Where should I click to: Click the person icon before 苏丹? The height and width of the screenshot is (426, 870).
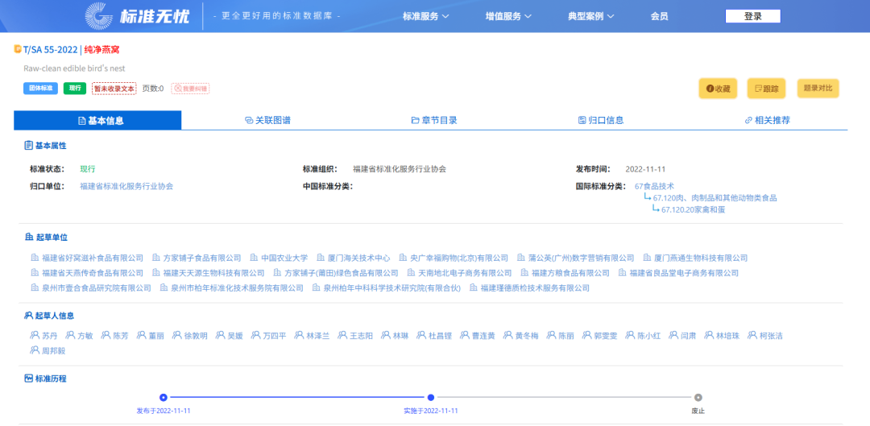[x=35, y=336]
